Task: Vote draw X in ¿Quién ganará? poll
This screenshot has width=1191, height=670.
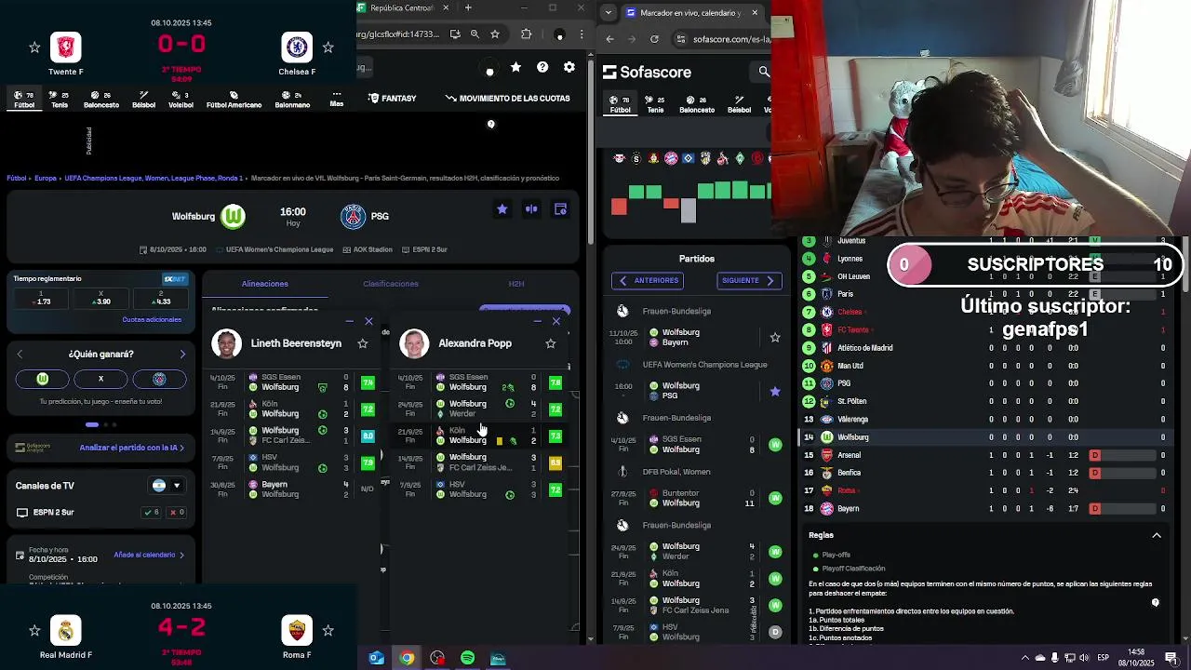Action: coord(100,379)
